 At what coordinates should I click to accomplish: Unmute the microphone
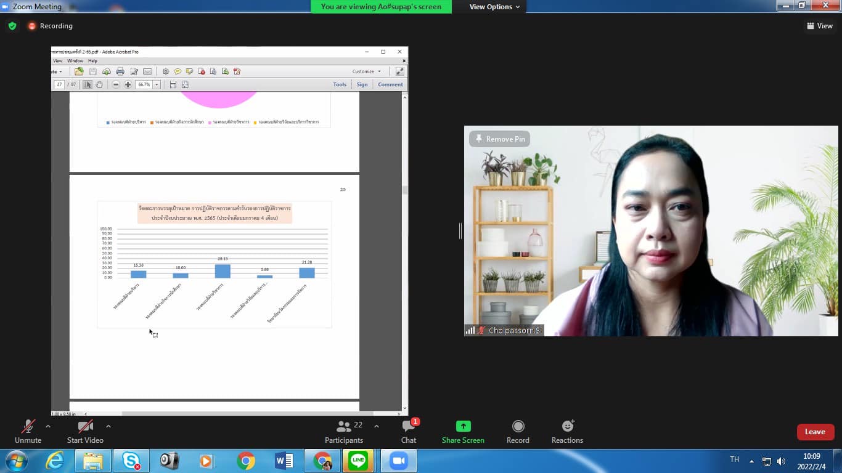coord(28,426)
